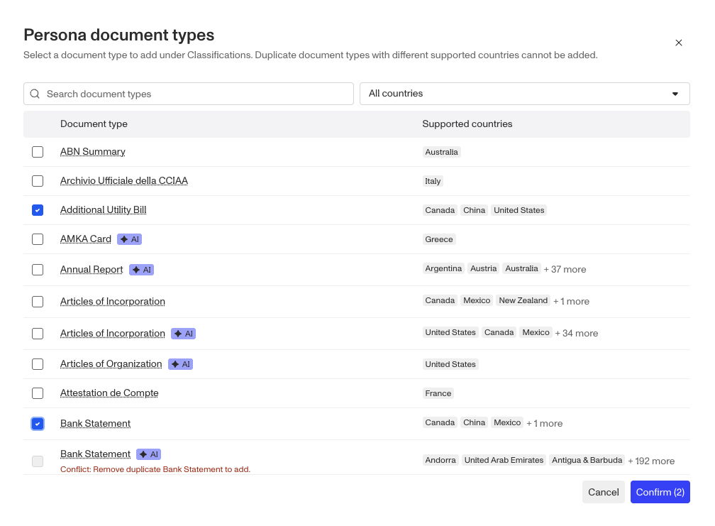The width and height of the screenshot is (715, 526).
Task: Open the All countries dropdown
Action: point(524,94)
